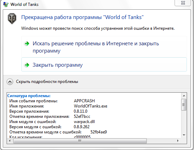Click "Имя приложения:" label
This screenshot has height=150, width=194.
(x=27, y=106)
